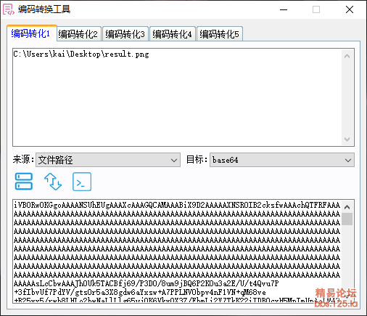This screenshot has width=367, height=316.
Task: Switch to the 编码转化5 tab
Action: [x=219, y=34]
